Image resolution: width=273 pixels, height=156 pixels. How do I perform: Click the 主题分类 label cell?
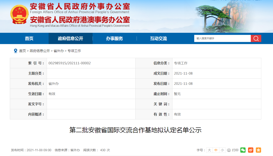[28, 73]
